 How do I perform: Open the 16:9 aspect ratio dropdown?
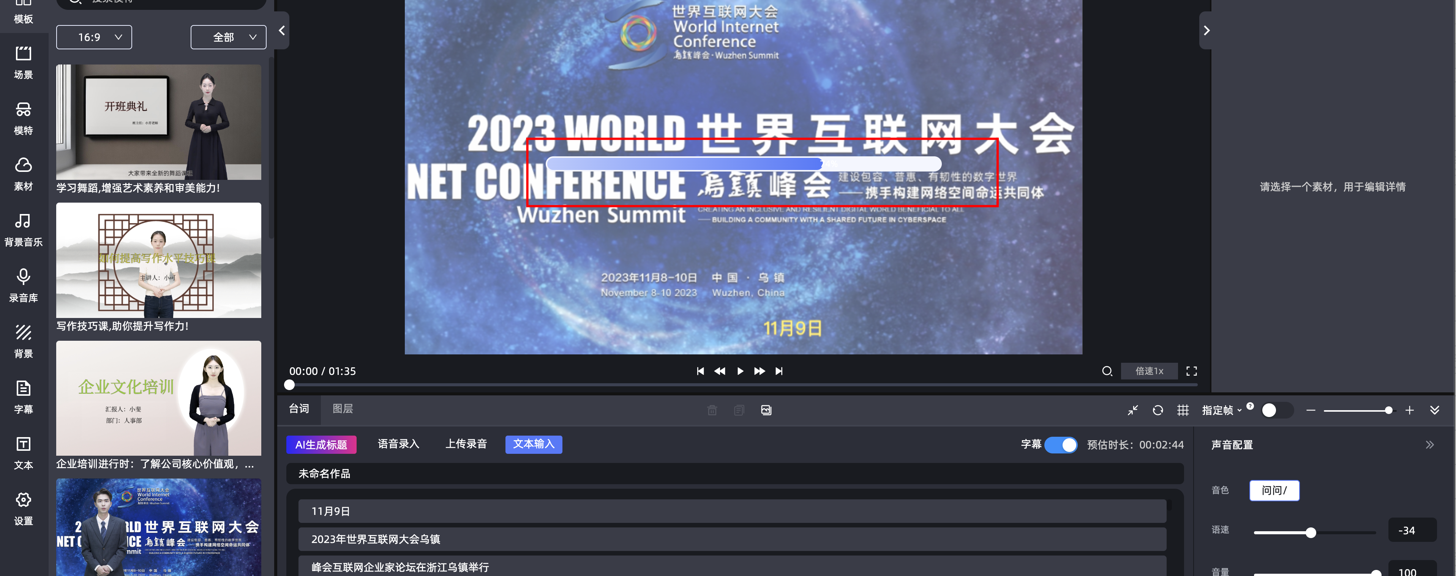pyautogui.click(x=95, y=37)
